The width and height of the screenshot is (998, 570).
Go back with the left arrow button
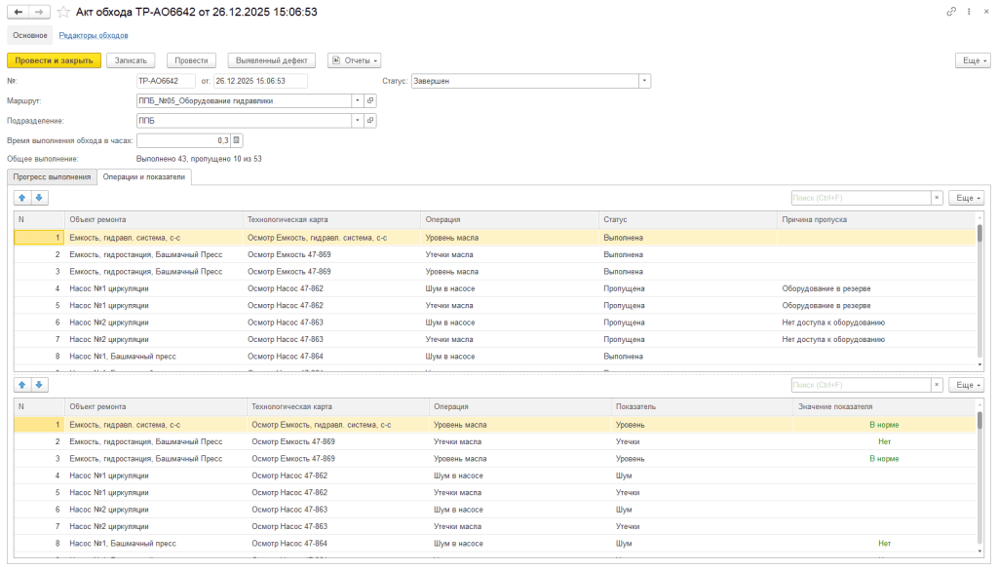(18, 12)
